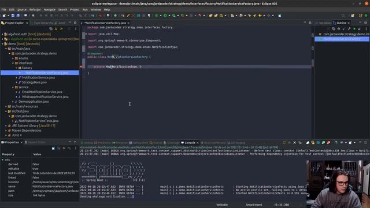This screenshot has width=370, height=208.
Task: Collapse the service package
Action: pos(13,87)
